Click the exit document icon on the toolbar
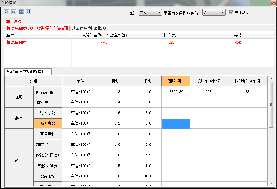The image size is (277, 189). [28, 12]
